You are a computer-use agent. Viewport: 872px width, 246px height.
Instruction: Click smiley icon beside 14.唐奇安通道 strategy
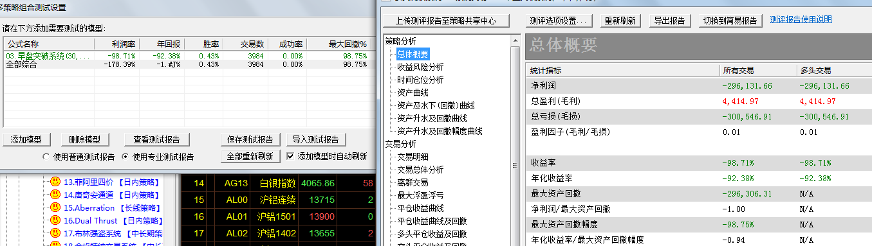click(x=56, y=195)
